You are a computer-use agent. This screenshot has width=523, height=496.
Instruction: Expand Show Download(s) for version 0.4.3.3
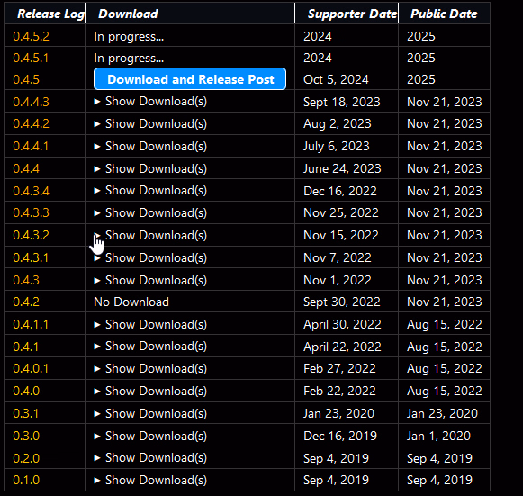click(x=150, y=212)
